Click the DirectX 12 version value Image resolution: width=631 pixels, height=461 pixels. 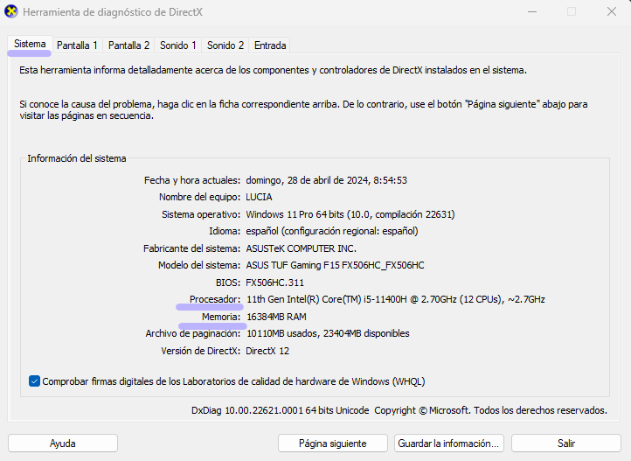pos(267,351)
